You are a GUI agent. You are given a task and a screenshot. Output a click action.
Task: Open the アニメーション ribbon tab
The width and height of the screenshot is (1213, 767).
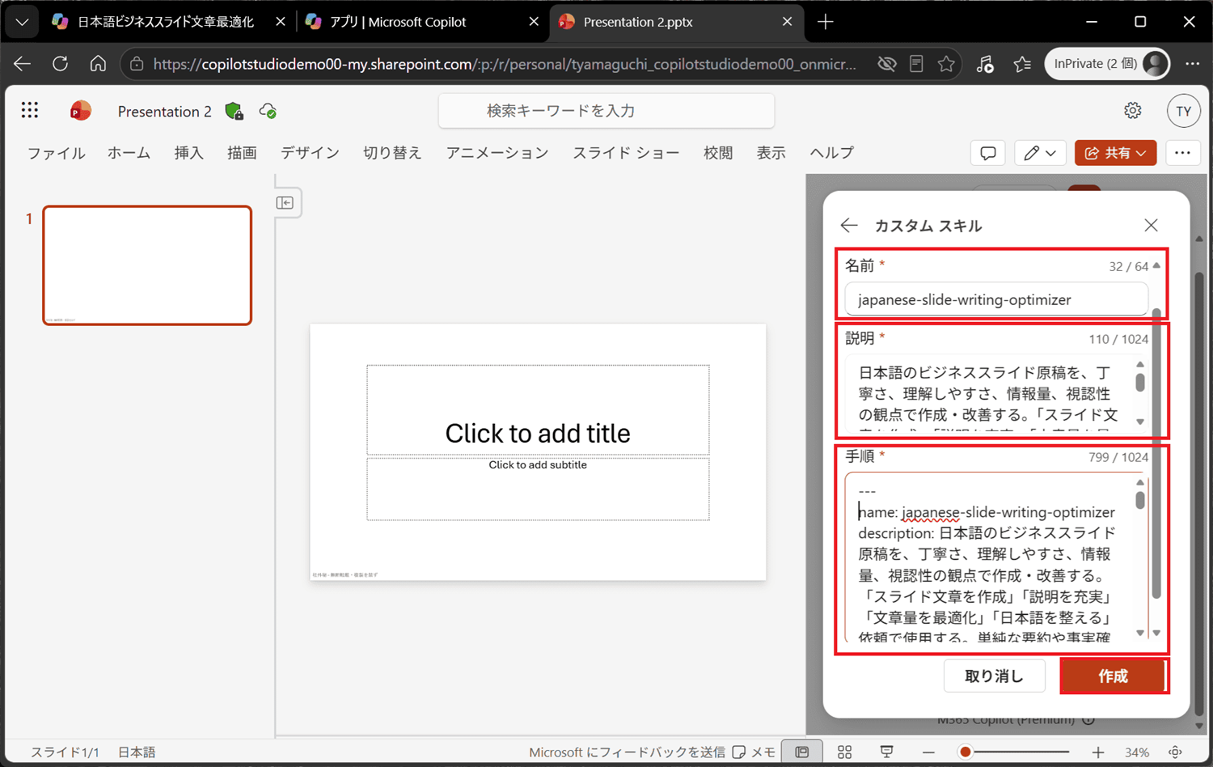(x=497, y=153)
